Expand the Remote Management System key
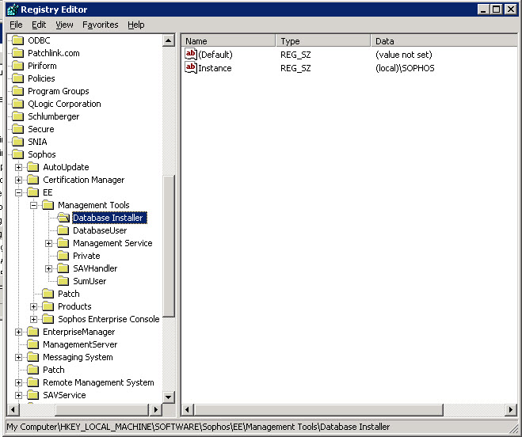522x437 pixels. pyautogui.click(x=19, y=382)
